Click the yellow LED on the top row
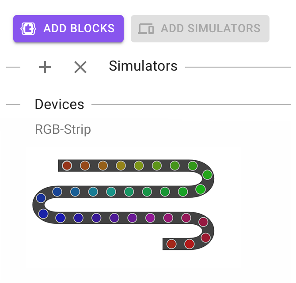 pyautogui.click(x=121, y=166)
